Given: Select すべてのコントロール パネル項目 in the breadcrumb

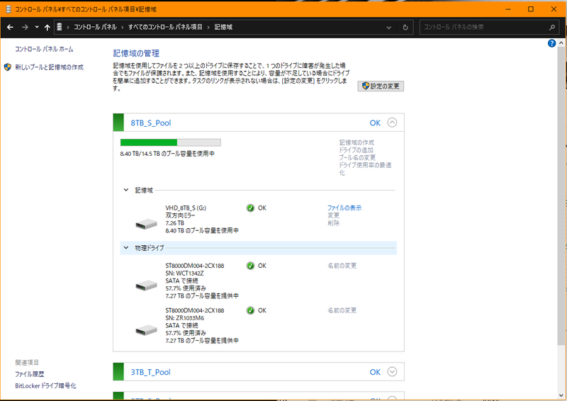Looking at the screenshot, I should [x=165, y=27].
